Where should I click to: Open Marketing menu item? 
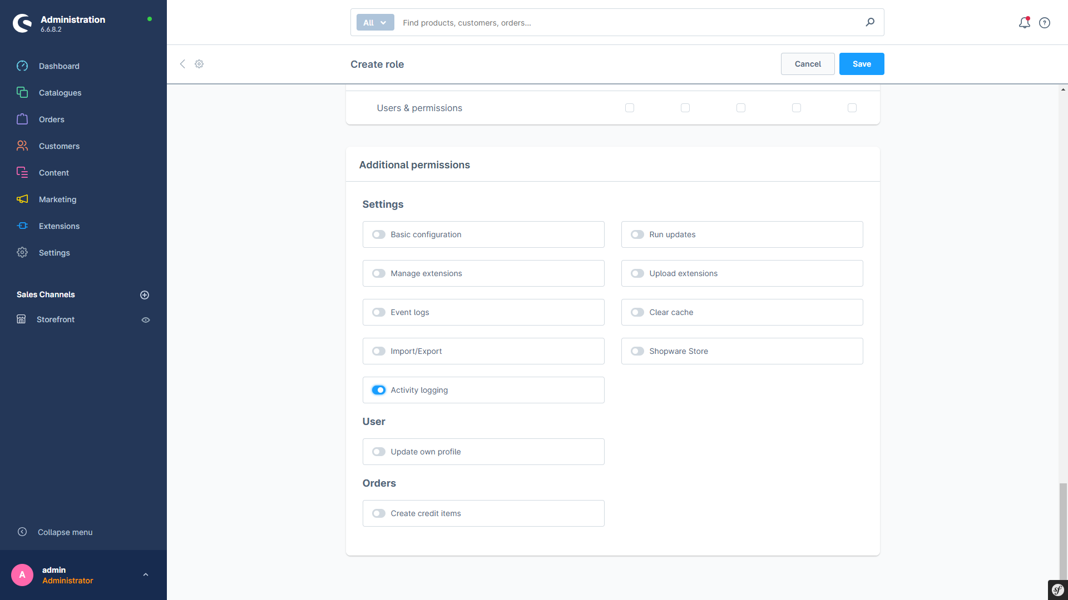58,199
